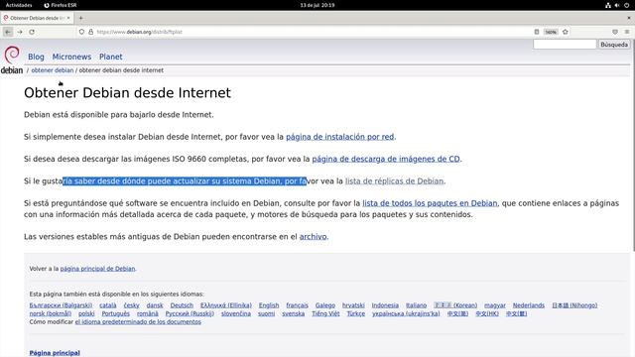Switch page language to norsk (bokmål)
The height and width of the screenshot is (357, 635).
pos(51,313)
